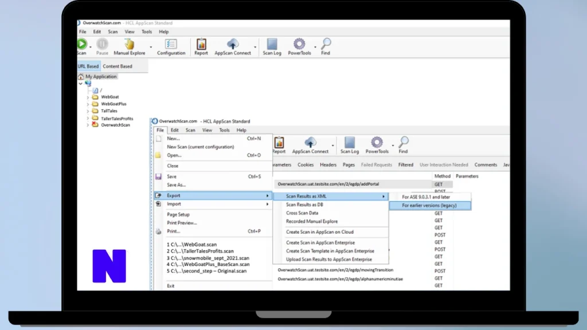Switch to Headers tab

click(x=328, y=164)
